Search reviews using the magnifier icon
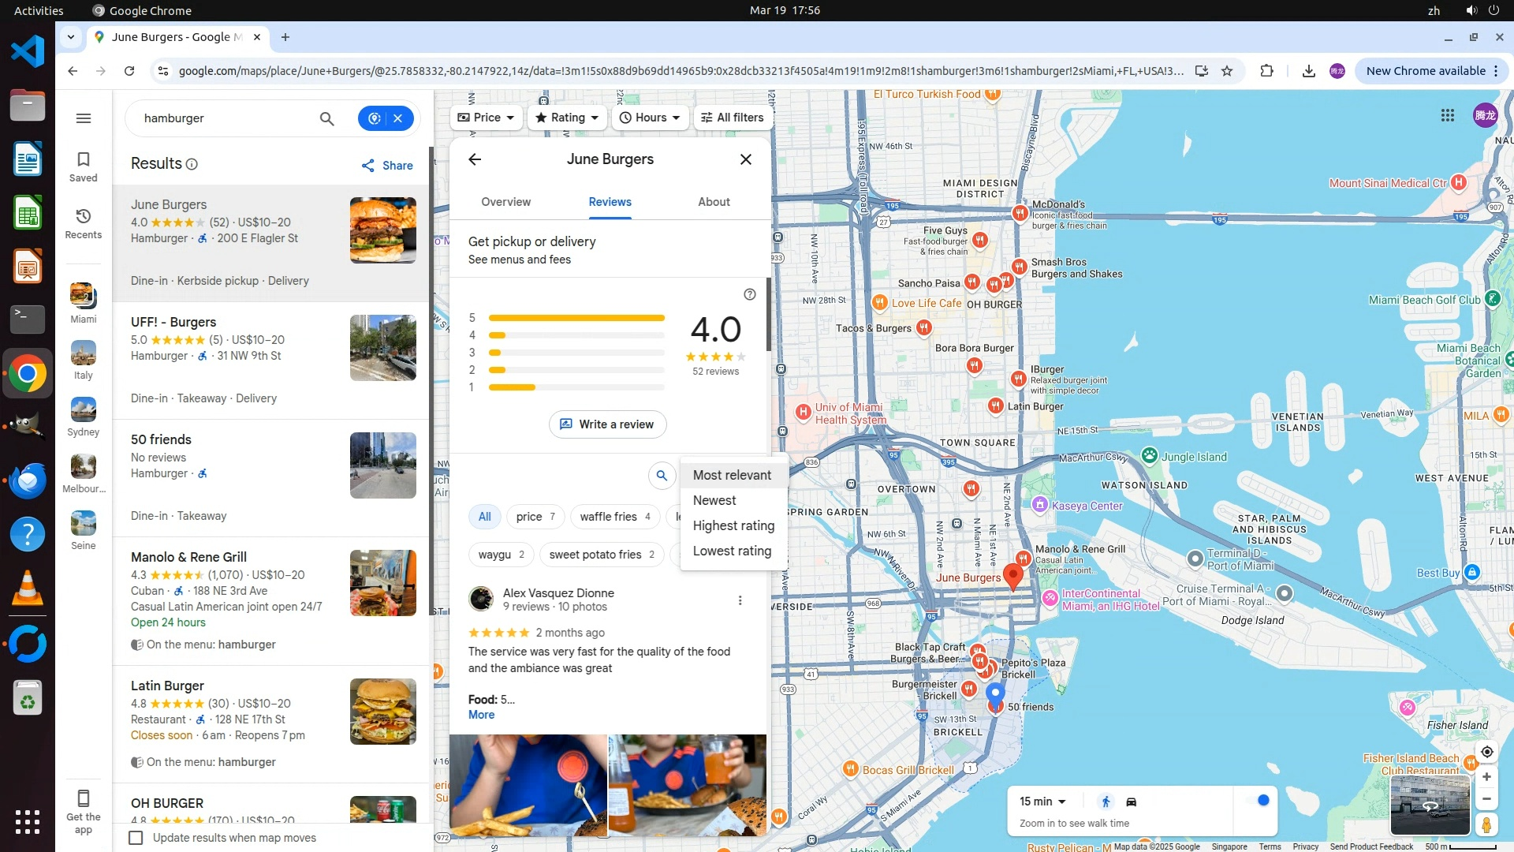The image size is (1514, 852). [662, 475]
